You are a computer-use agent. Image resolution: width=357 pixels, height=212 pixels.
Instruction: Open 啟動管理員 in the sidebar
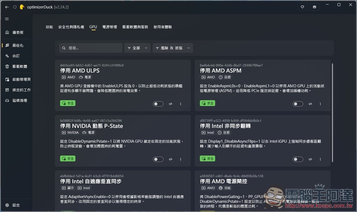[x=16, y=79]
